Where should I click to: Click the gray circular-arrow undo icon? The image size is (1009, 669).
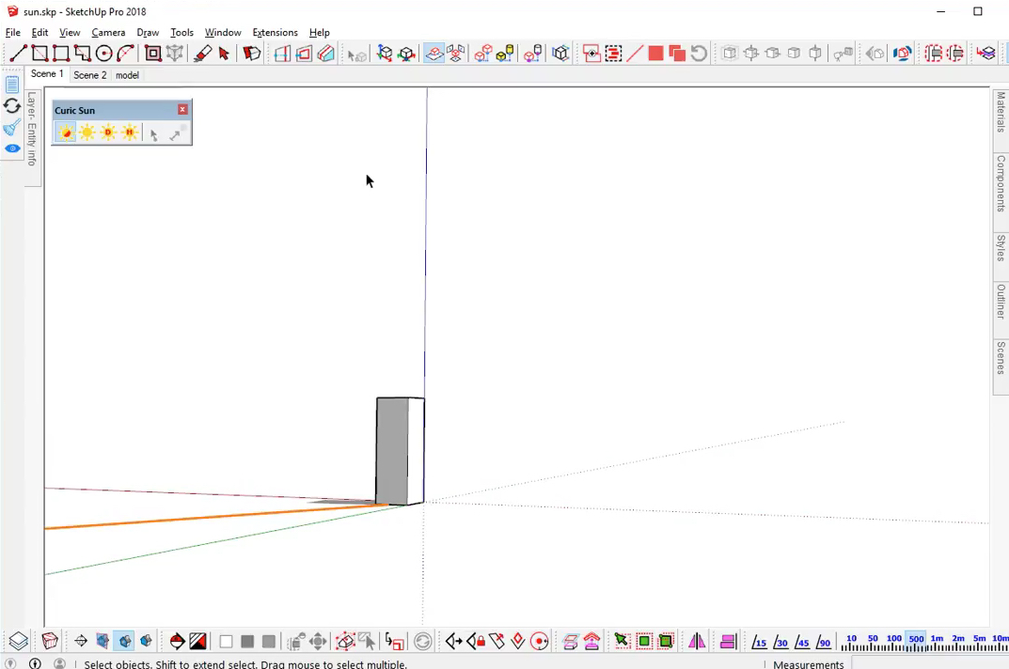coord(699,54)
